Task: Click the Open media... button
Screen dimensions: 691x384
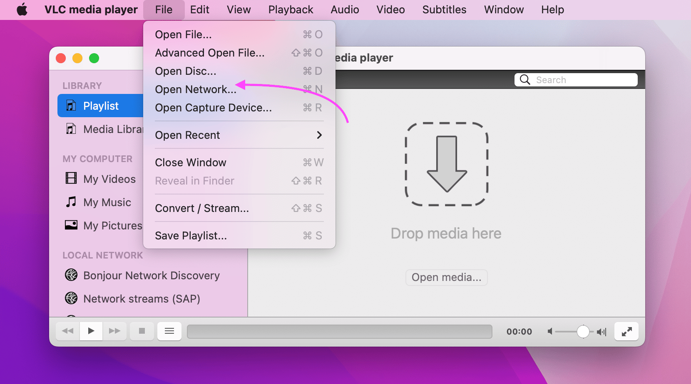Action: coord(446,277)
